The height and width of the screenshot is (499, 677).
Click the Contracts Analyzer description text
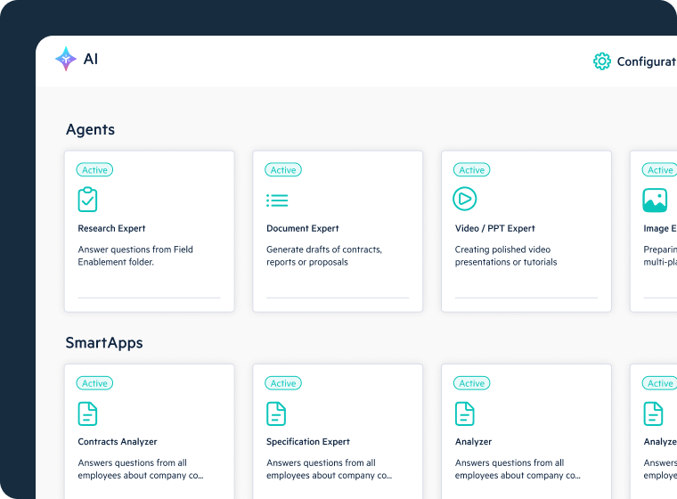tap(141, 469)
